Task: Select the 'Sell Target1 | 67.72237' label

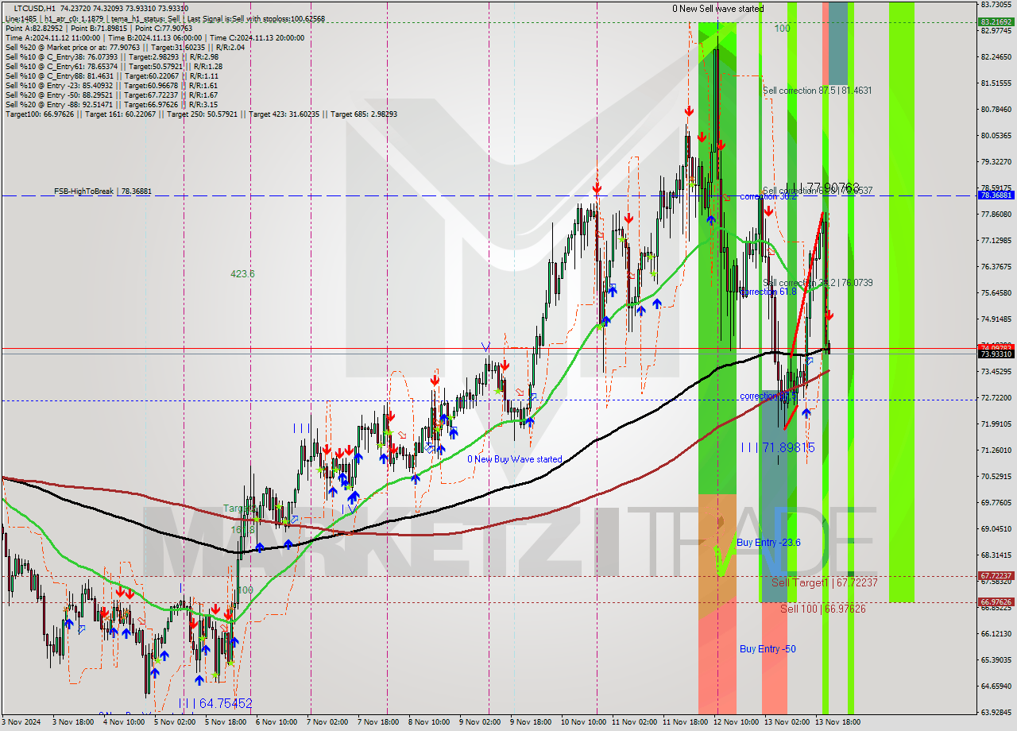Action: tap(825, 582)
